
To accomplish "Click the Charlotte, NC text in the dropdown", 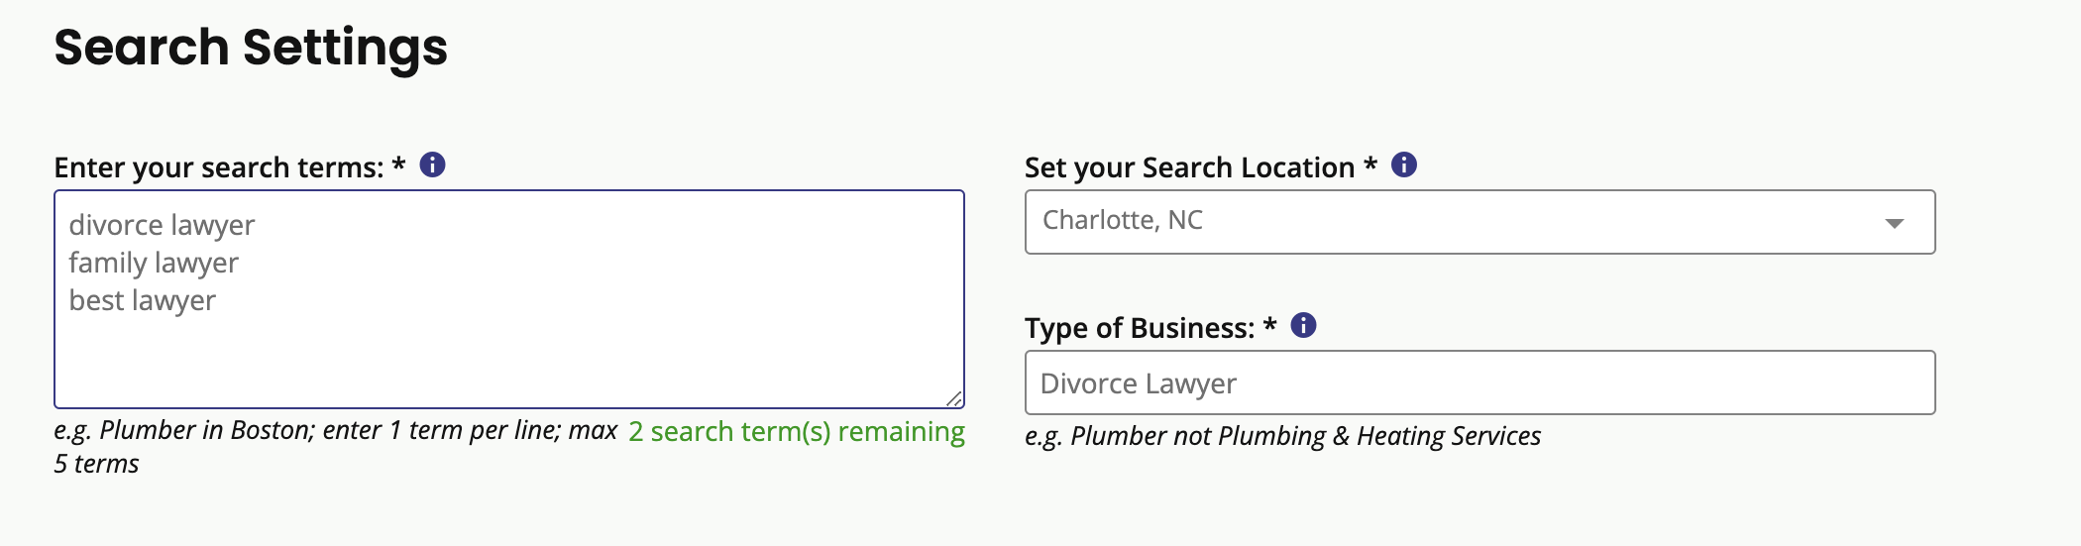I will coord(1122,220).
